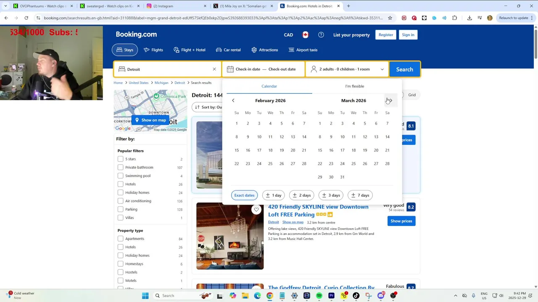Tick Holiday homes under Popular filters
The image size is (538, 302).
click(x=121, y=193)
